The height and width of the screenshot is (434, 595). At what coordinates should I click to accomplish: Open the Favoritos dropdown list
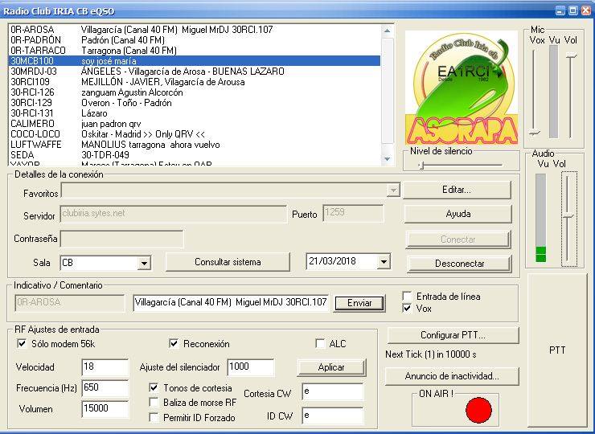(392, 190)
